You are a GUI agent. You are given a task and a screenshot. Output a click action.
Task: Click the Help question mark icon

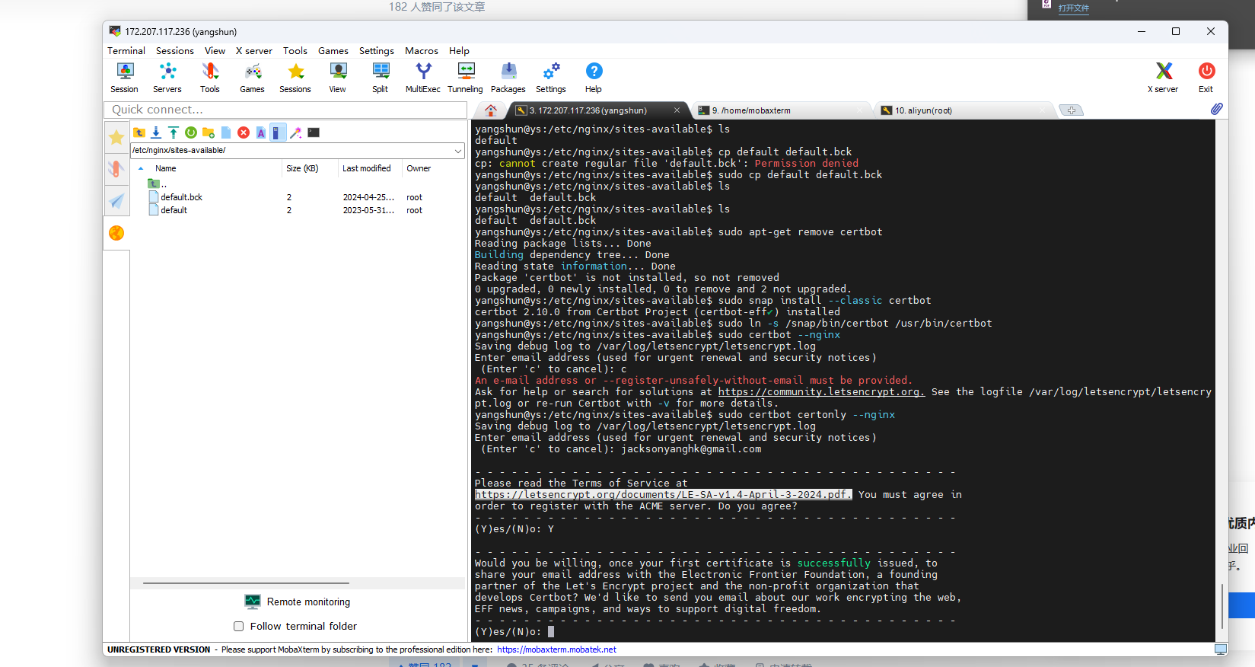click(594, 78)
